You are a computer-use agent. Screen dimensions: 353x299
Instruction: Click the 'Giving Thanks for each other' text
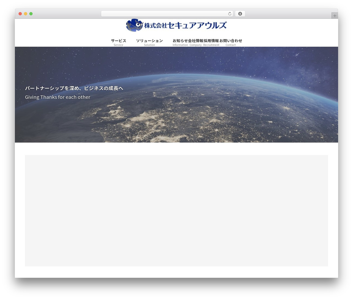pyautogui.click(x=58, y=97)
